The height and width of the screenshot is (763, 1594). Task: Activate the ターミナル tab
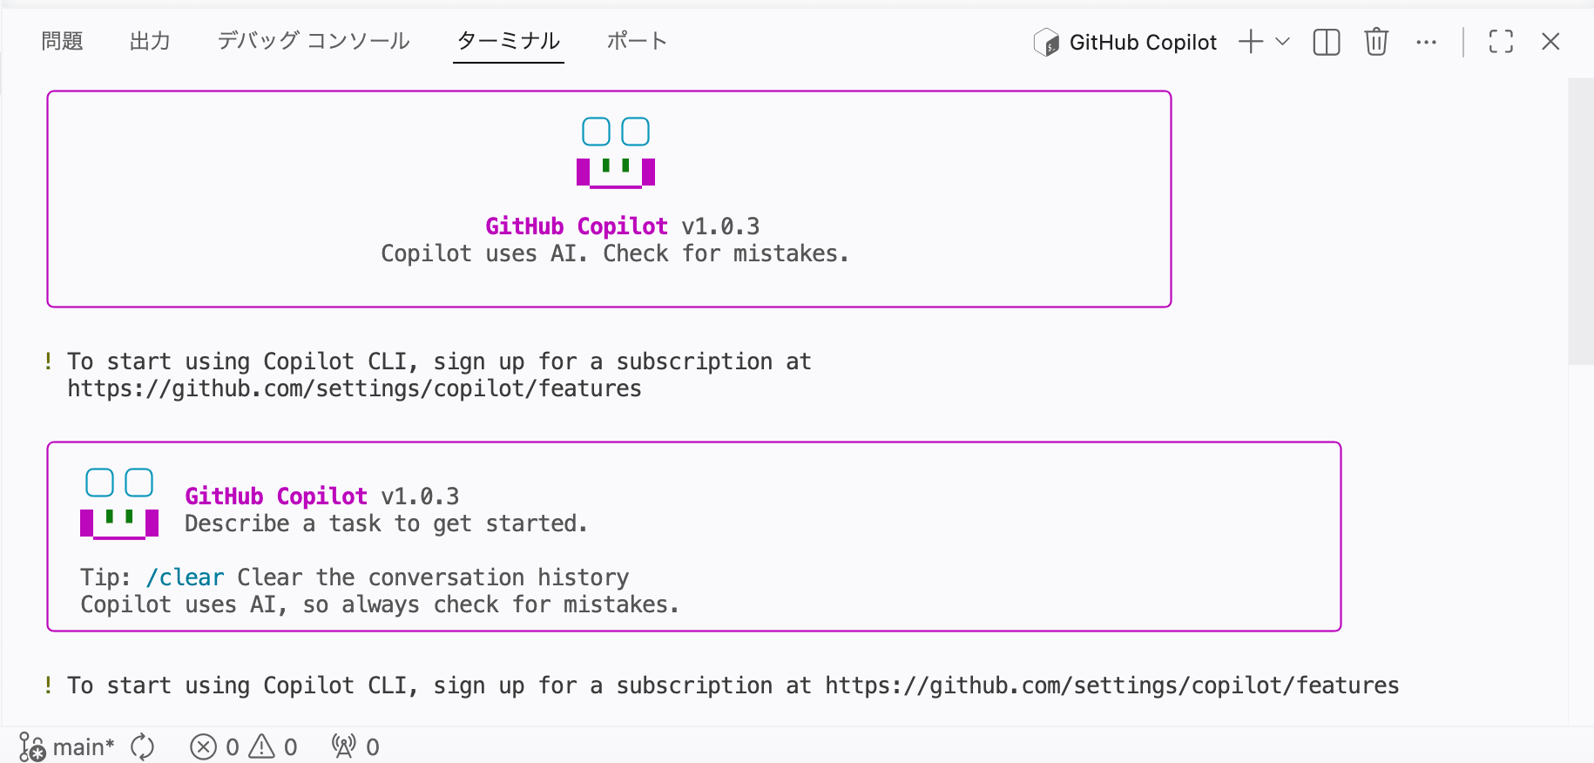pyautogui.click(x=509, y=41)
